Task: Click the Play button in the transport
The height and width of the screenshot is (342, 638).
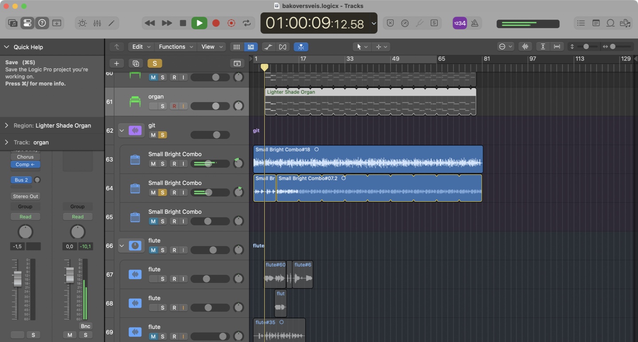Action: click(x=199, y=23)
